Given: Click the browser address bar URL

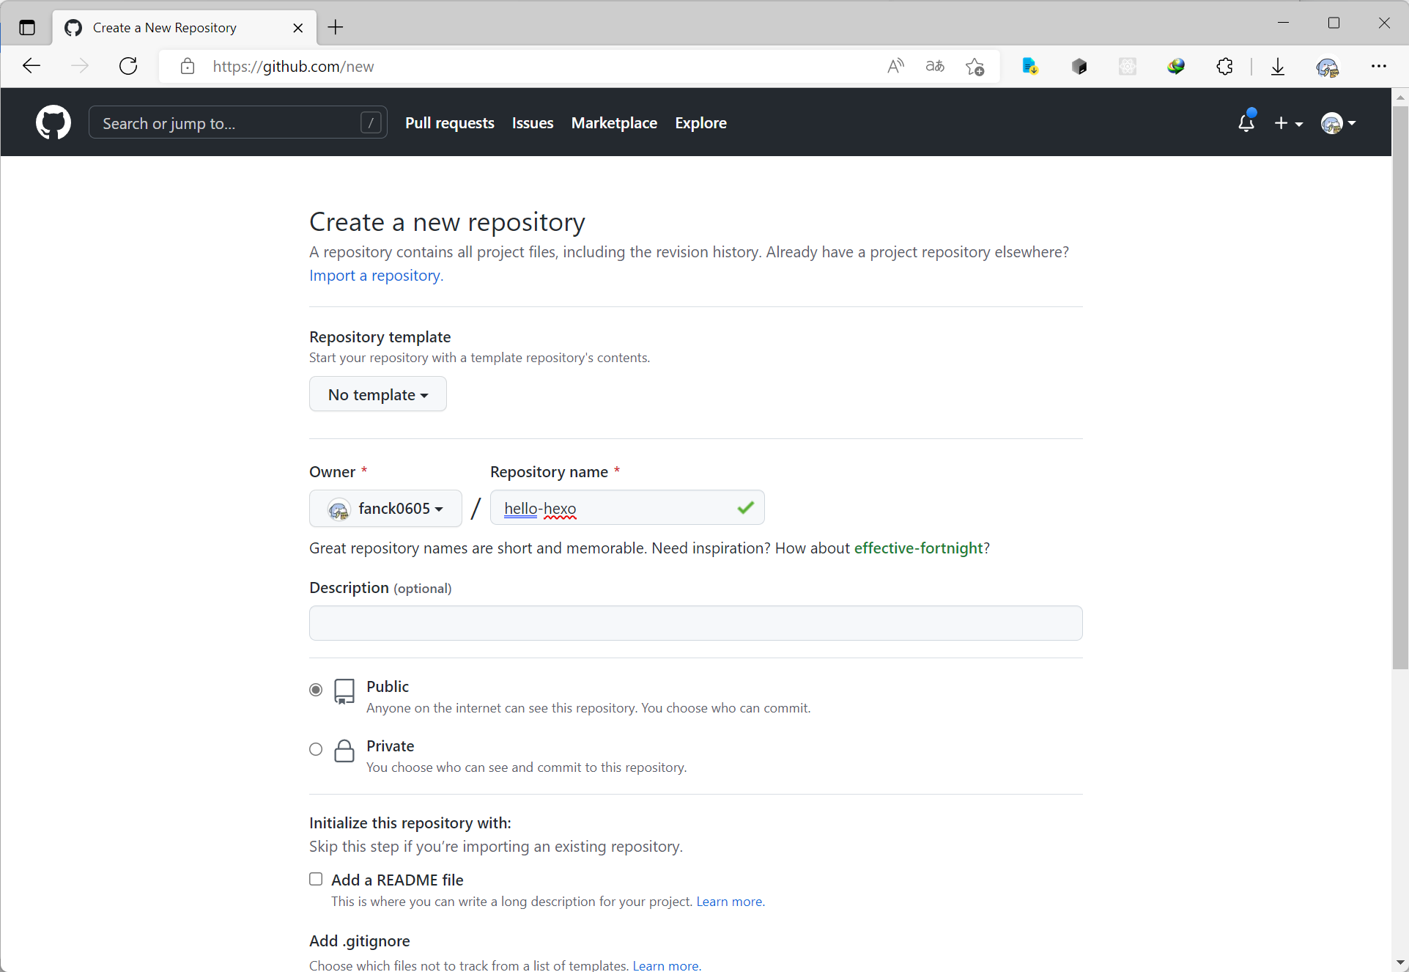Looking at the screenshot, I should [x=293, y=67].
